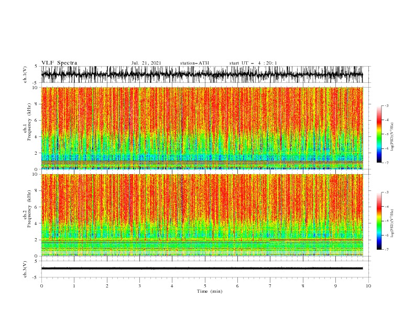Click the 'ch.3(V)' axis label
This screenshot has height=321, width=415.
click(x=25, y=269)
